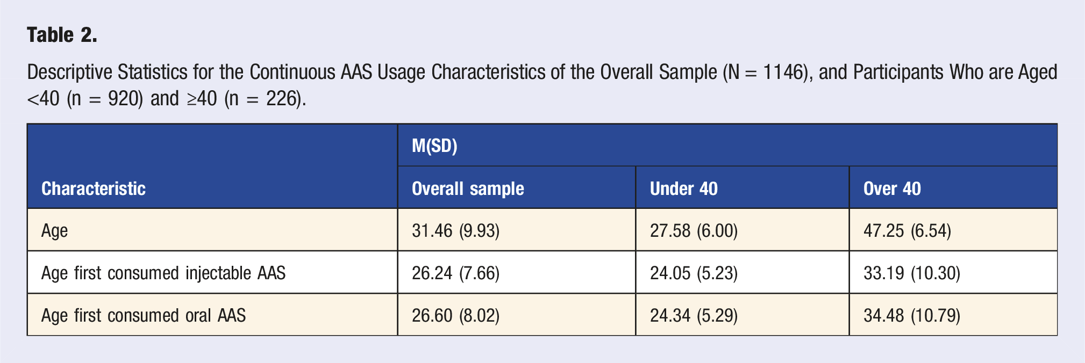This screenshot has width=1085, height=363.
Task: Click the 24.34 (5.29) cell
Action: [743, 315]
